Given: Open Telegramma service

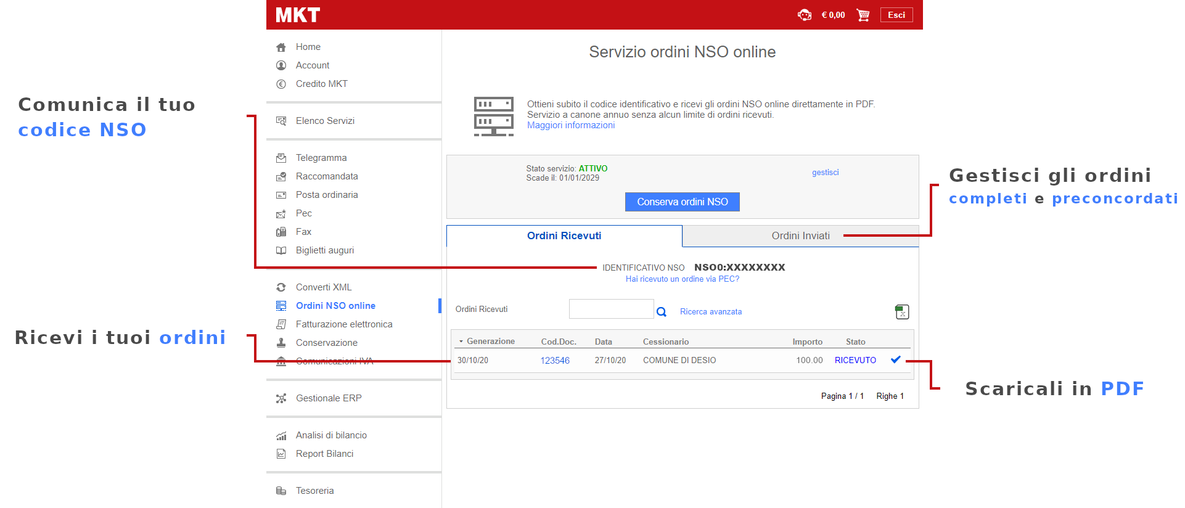Looking at the screenshot, I should (321, 158).
